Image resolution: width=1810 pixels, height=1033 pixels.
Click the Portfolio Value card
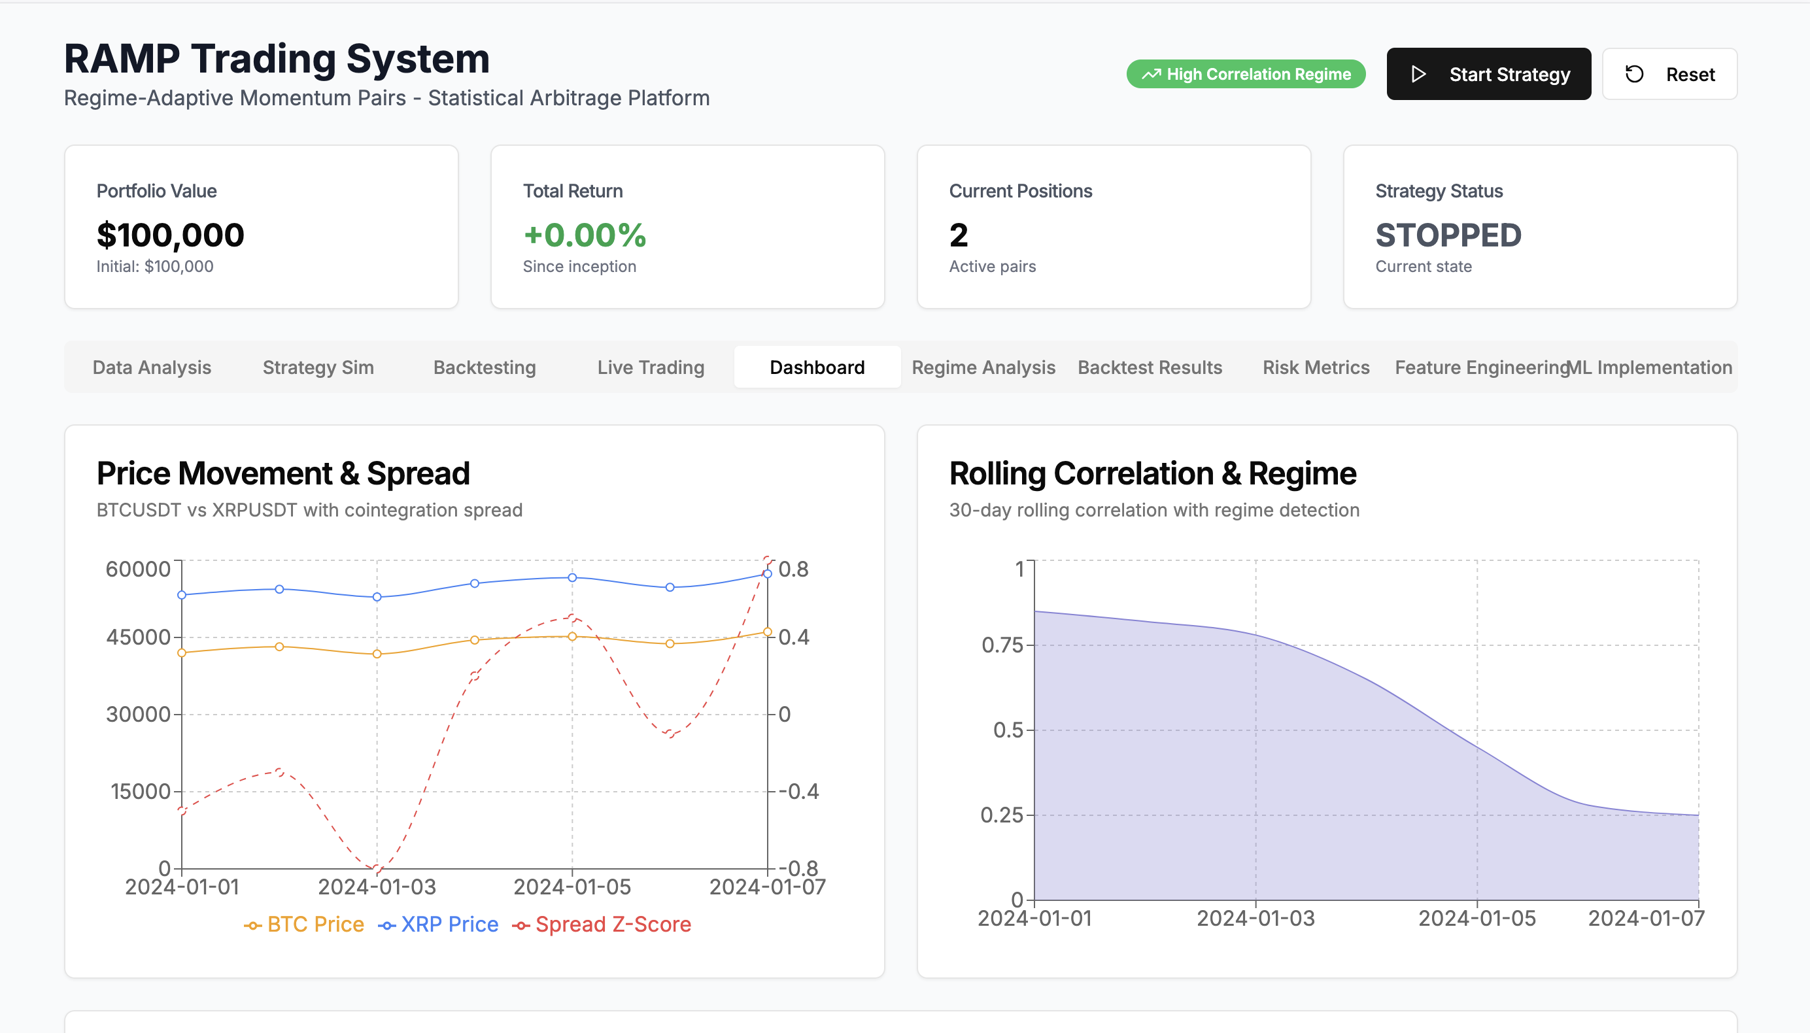coord(261,227)
